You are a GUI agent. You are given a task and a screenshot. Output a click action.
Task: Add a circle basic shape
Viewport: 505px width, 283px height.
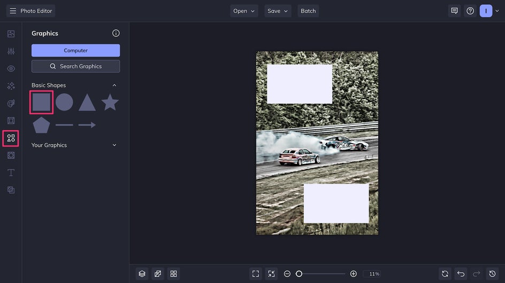[x=64, y=103]
